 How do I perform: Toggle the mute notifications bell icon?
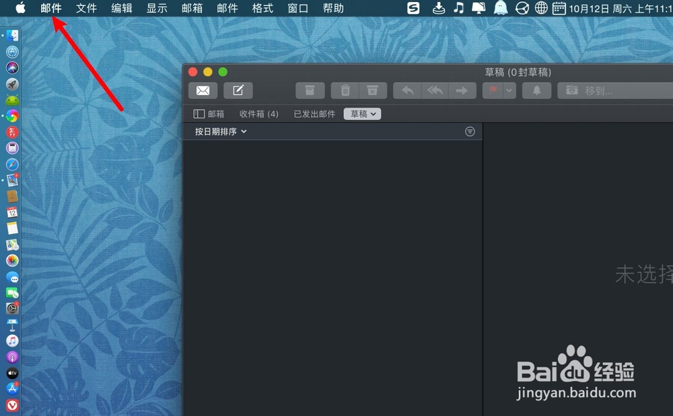point(536,90)
